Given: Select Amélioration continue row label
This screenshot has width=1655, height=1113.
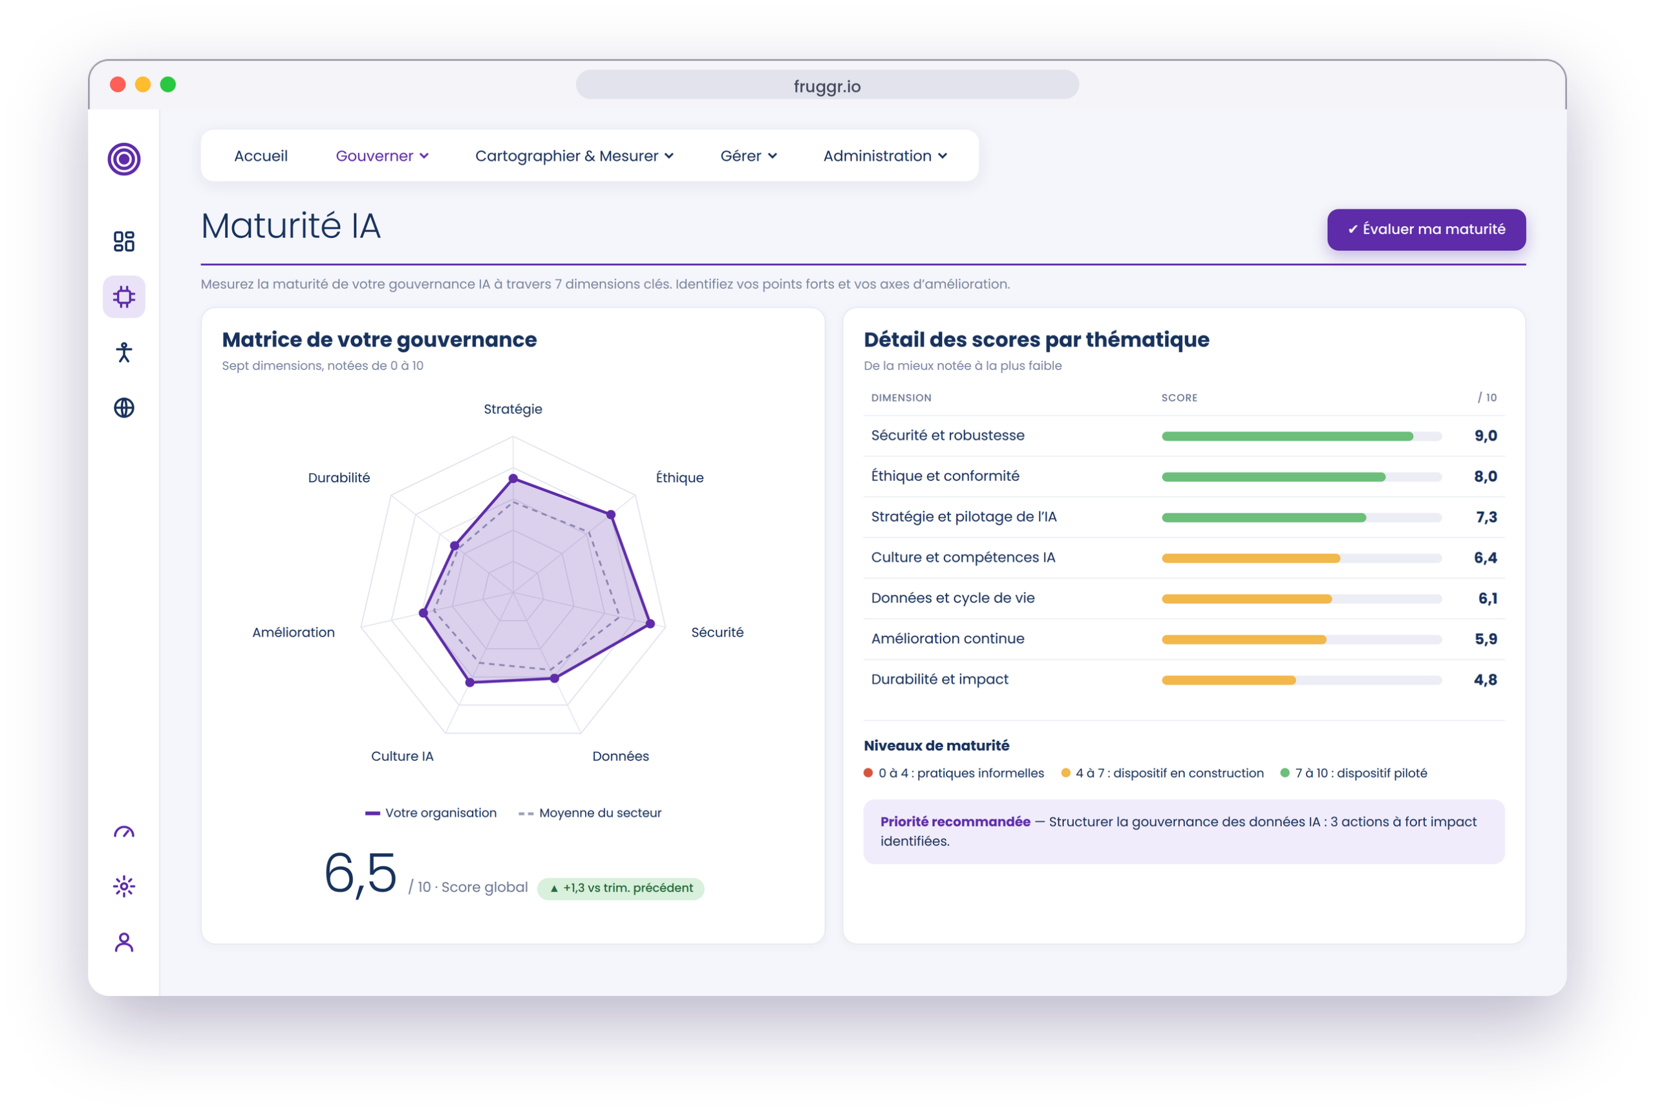Looking at the screenshot, I should pos(947,638).
